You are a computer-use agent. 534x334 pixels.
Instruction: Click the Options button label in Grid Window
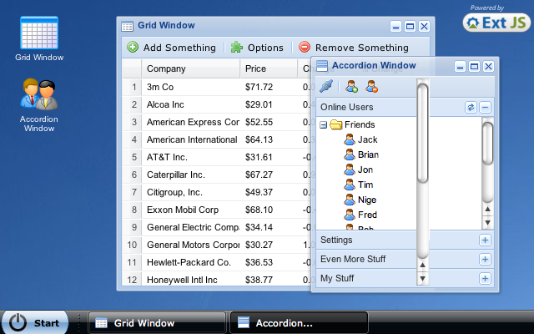pos(265,48)
